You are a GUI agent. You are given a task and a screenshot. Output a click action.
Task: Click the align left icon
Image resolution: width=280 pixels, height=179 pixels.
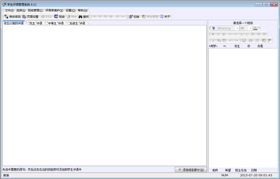[252, 34]
